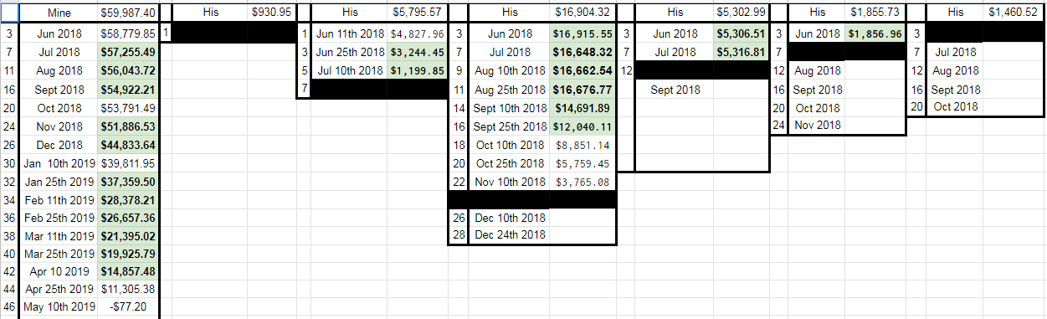
Task: Select the $1,199.85 balance cell
Action: point(417,70)
